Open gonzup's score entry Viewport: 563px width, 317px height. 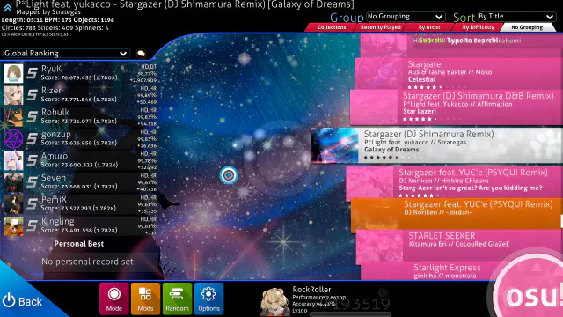click(80, 139)
